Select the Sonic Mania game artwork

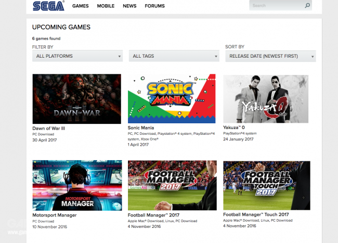[172, 98]
